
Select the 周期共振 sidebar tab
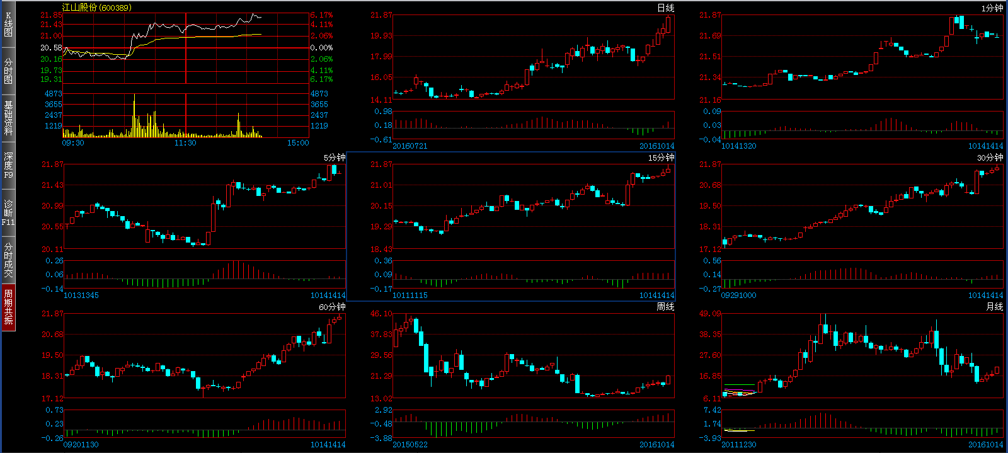pyautogui.click(x=8, y=307)
